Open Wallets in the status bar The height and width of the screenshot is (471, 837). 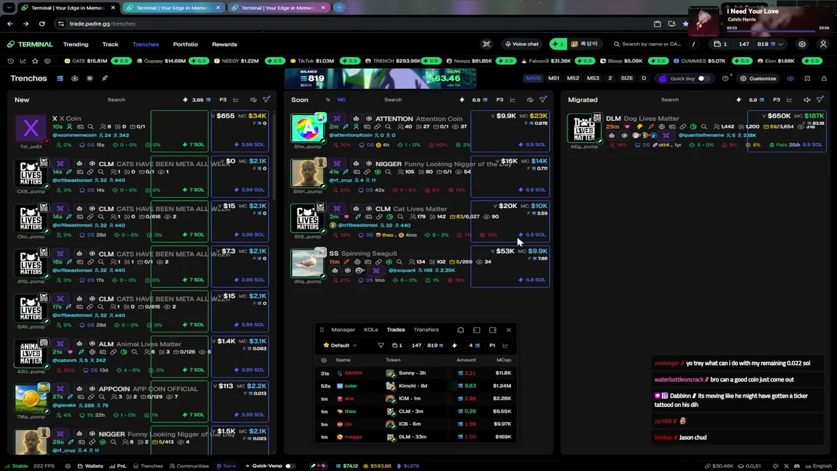pyautogui.click(x=90, y=466)
